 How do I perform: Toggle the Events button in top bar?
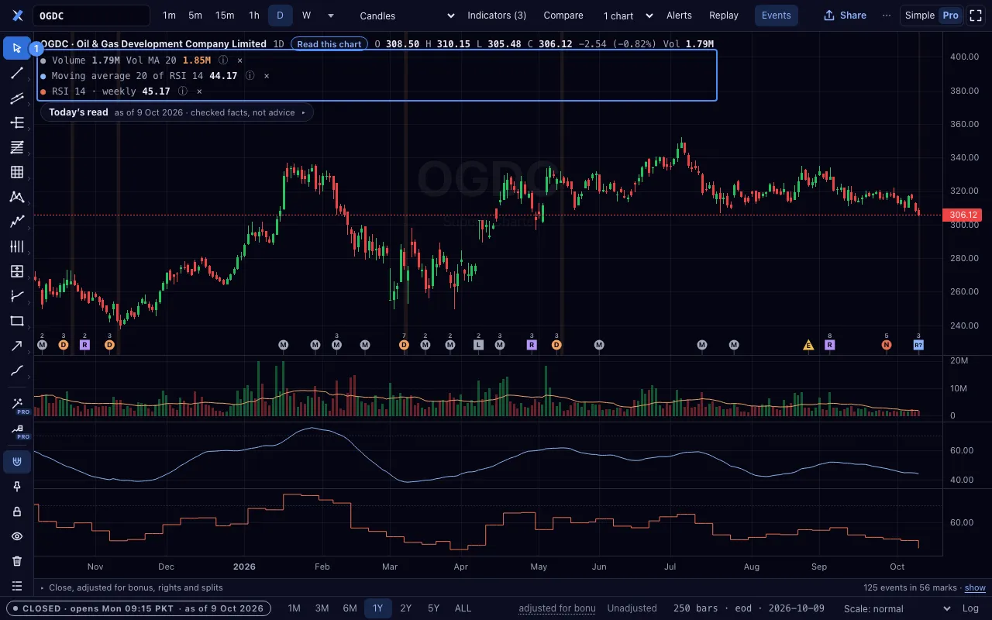776,15
